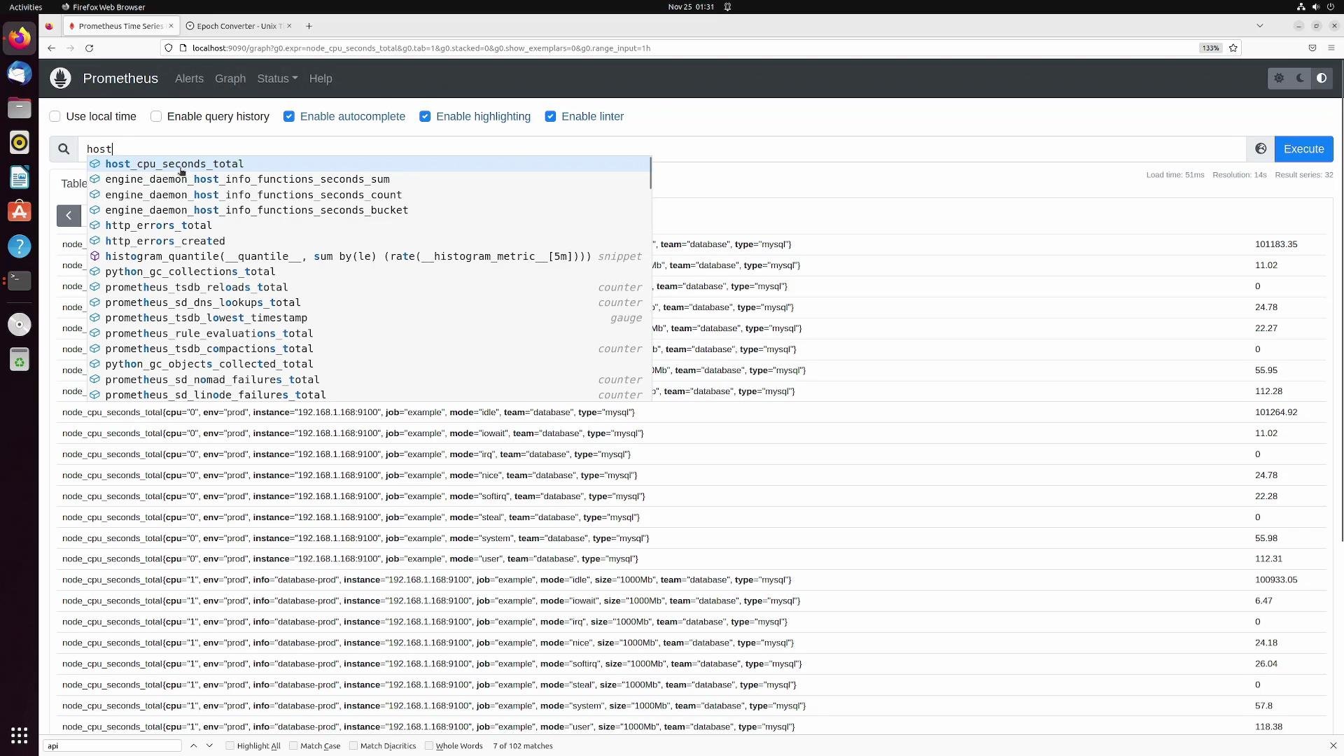Expand the Status dropdown menu

click(277, 78)
